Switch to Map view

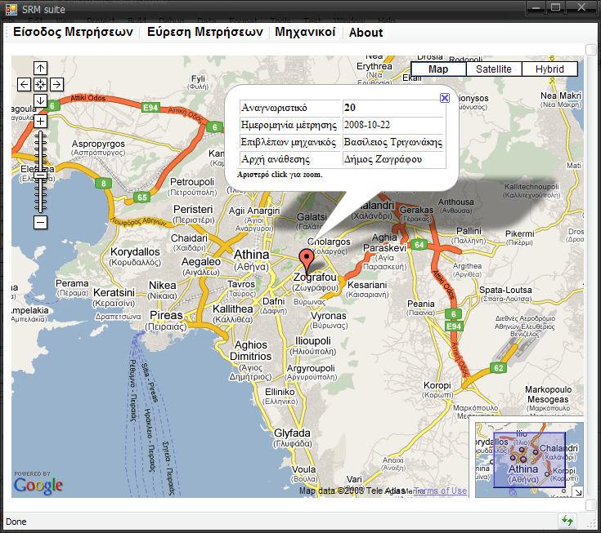tap(438, 69)
